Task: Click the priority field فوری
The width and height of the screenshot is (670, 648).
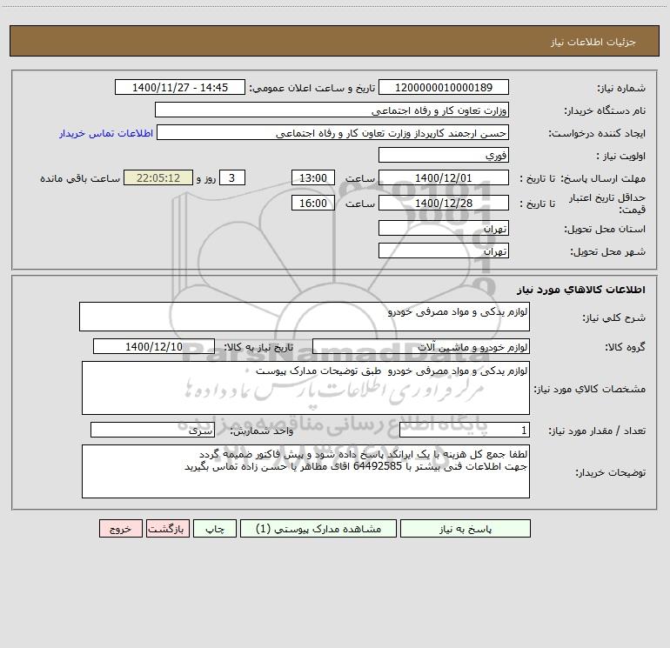Action: click(444, 155)
